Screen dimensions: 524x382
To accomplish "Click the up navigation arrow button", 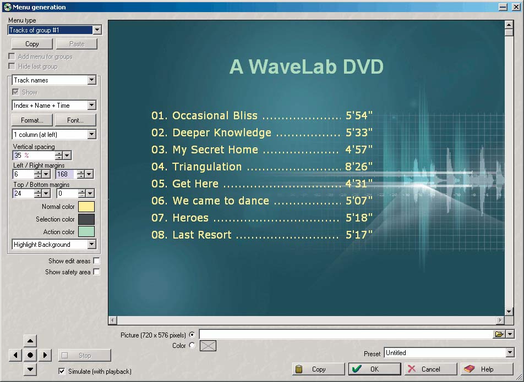I will [30, 341].
